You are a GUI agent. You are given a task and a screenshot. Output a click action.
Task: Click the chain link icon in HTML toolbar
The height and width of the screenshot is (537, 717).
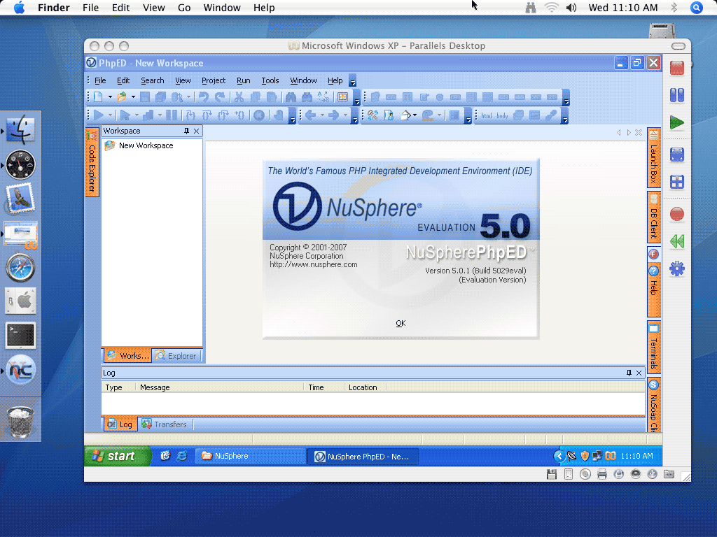pyautogui.click(x=551, y=115)
